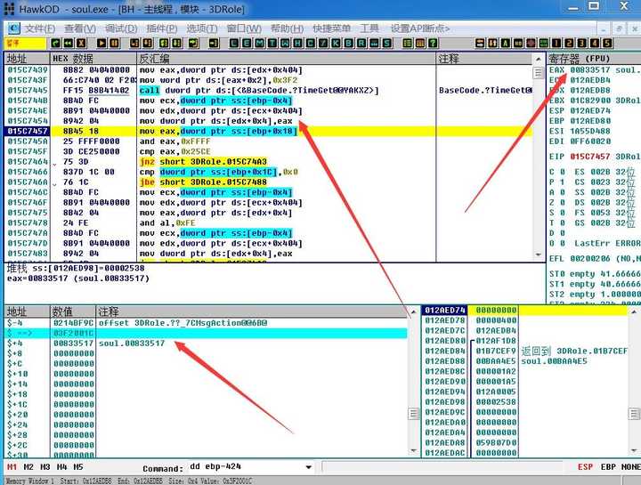The width and height of the screenshot is (641, 485).
Task: Click the X close-program toolbar icon
Action: pos(81,44)
